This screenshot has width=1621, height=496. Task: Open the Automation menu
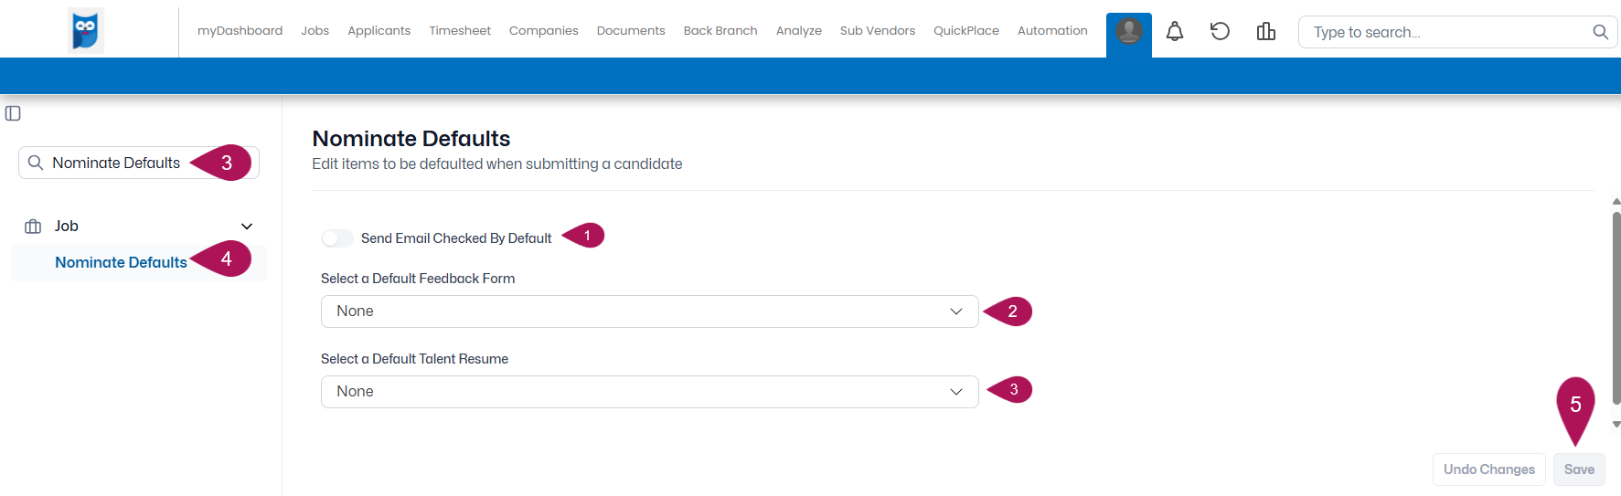point(1052,30)
